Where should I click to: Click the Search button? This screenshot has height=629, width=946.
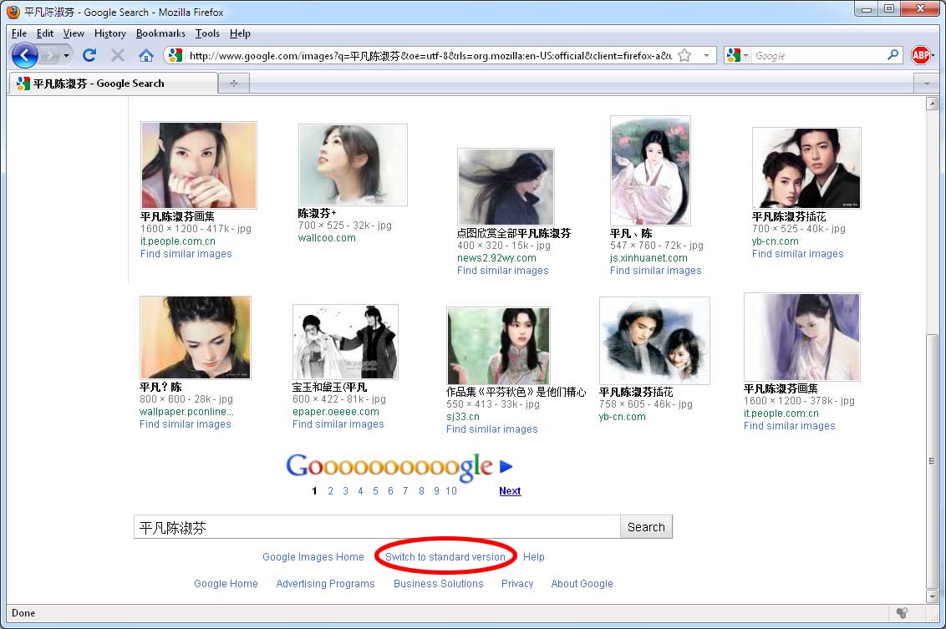(645, 527)
